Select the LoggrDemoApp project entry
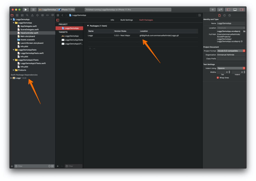 [69, 28]
